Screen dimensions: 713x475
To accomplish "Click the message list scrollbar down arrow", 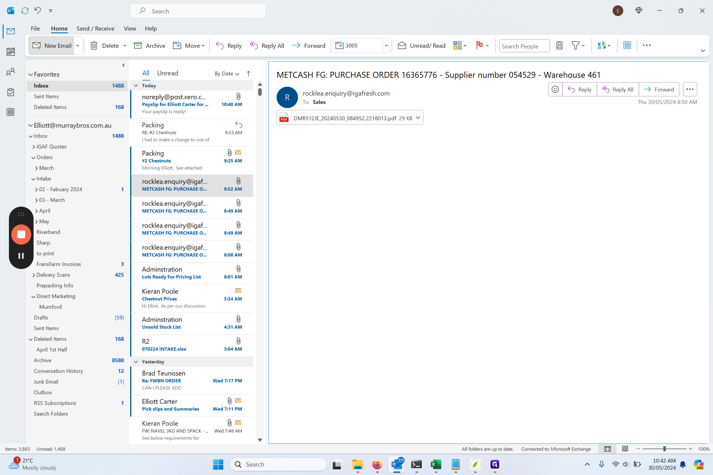I will click(260, 440).
